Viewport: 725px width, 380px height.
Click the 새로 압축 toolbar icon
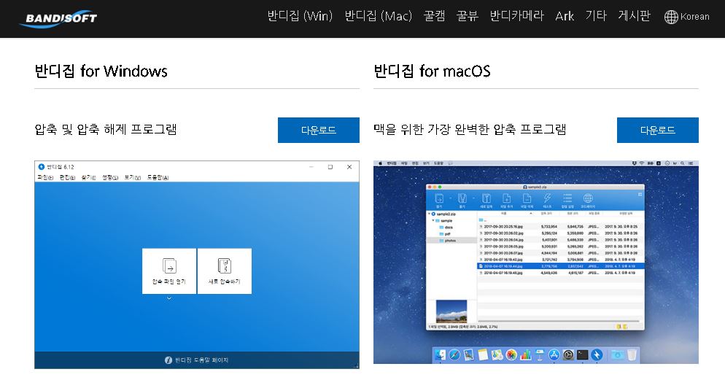(x=486, y=200)
